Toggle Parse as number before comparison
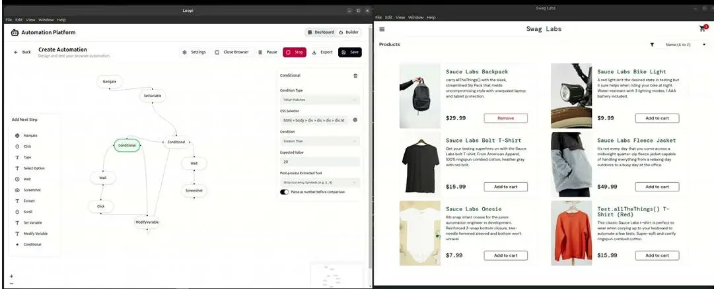 (285, 192)
